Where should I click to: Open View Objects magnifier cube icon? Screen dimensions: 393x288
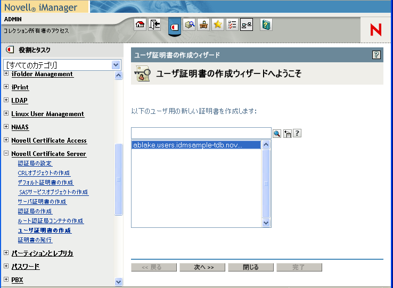(x=189, y=24)
